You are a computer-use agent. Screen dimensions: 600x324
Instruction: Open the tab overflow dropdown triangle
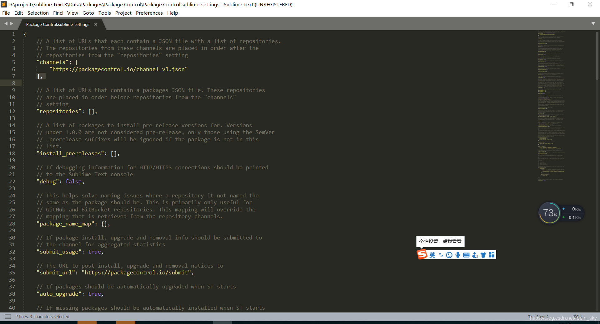pos(593,23)
